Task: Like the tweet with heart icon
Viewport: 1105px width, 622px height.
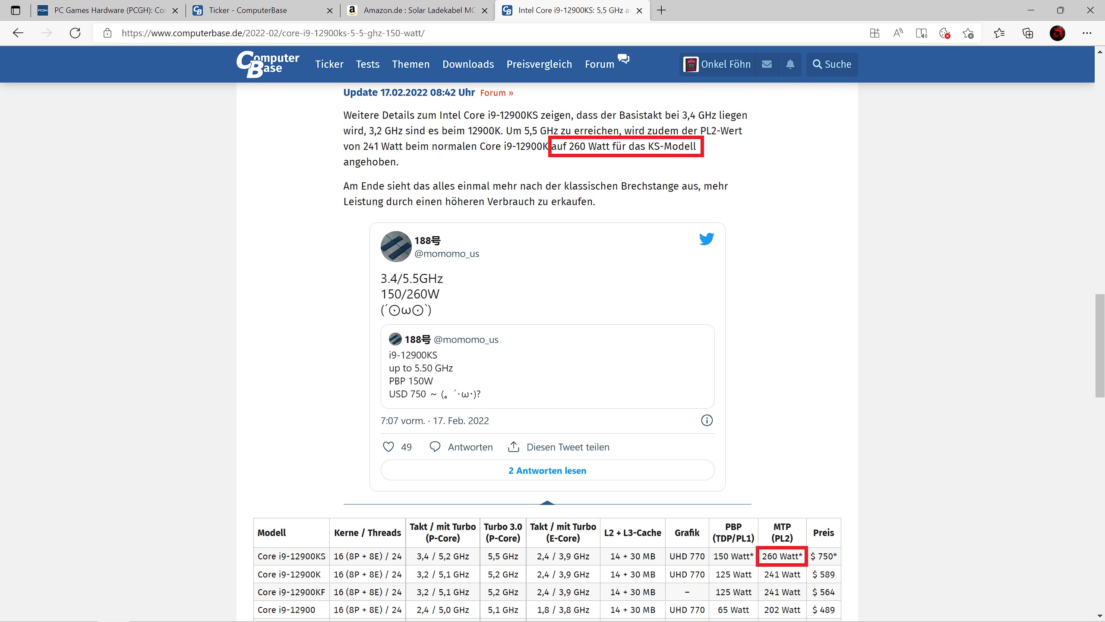Action: click(388, 447)
